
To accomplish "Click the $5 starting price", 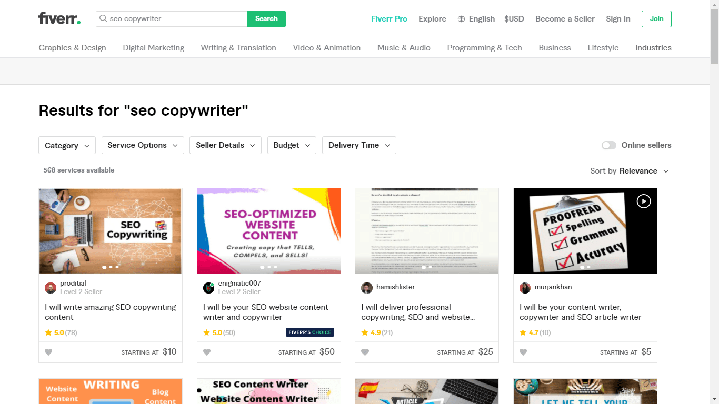I will pos(646,352).
